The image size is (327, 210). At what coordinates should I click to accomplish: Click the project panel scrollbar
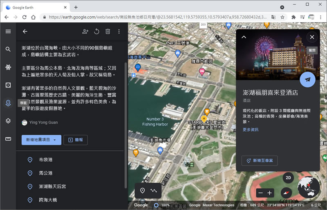click(x=125, y=125)
